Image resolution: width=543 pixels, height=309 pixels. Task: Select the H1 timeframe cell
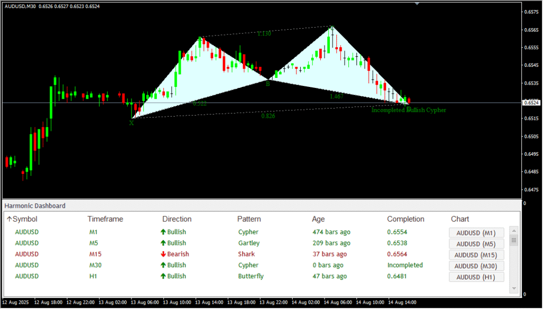(93, 277)
